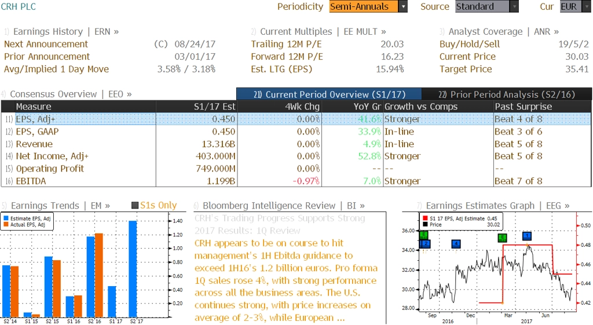Click the Bloomberg Intelligence review body text
This screenshot has width=593, height=325.
coord(286,280)
